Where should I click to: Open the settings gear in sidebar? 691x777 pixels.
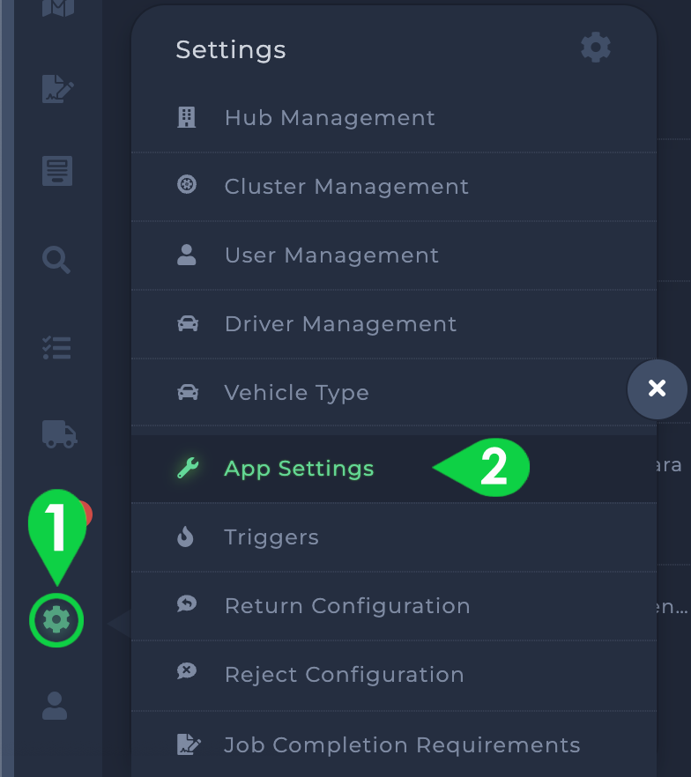pyautogui.click(x=56, y=620)
